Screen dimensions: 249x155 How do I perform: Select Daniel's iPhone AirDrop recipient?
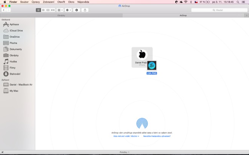pos(142,57)
